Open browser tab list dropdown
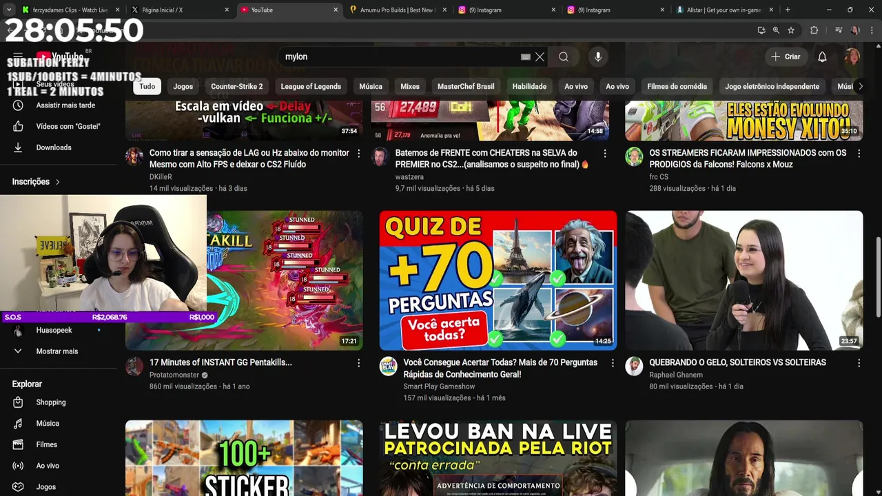The width and height of the screenshot is (882, 496). [x=8, y=10]
